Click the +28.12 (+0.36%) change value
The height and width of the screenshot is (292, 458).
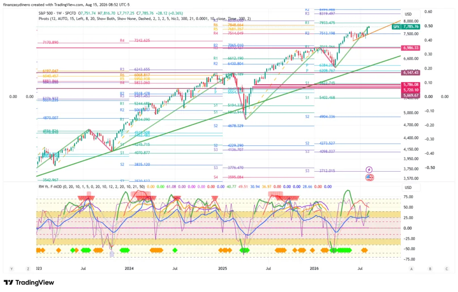(169, 13)
